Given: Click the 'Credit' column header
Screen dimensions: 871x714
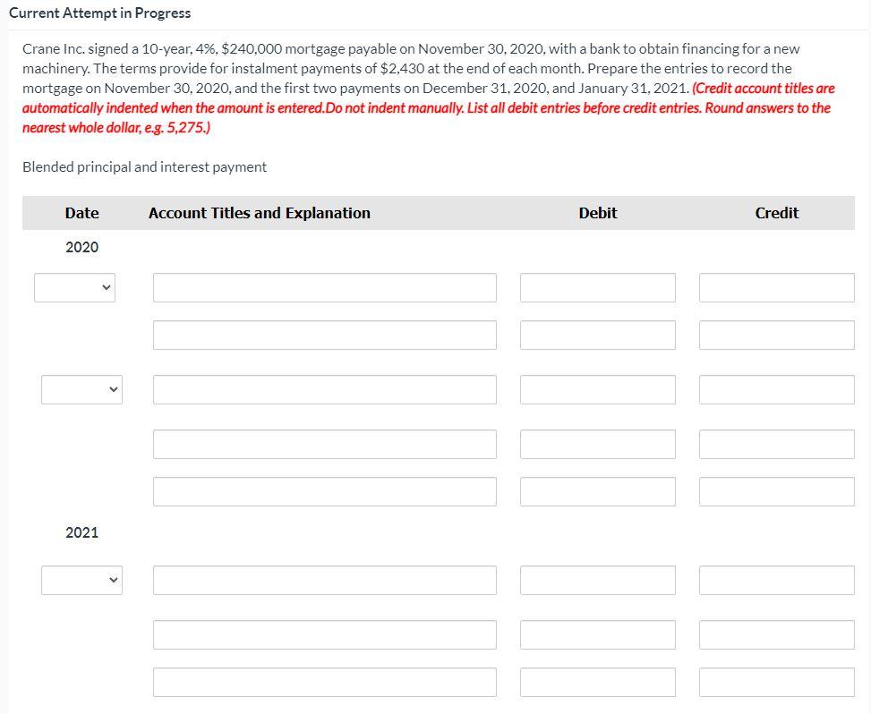Looking at the screenshot, I should click(x=777, y=213).
